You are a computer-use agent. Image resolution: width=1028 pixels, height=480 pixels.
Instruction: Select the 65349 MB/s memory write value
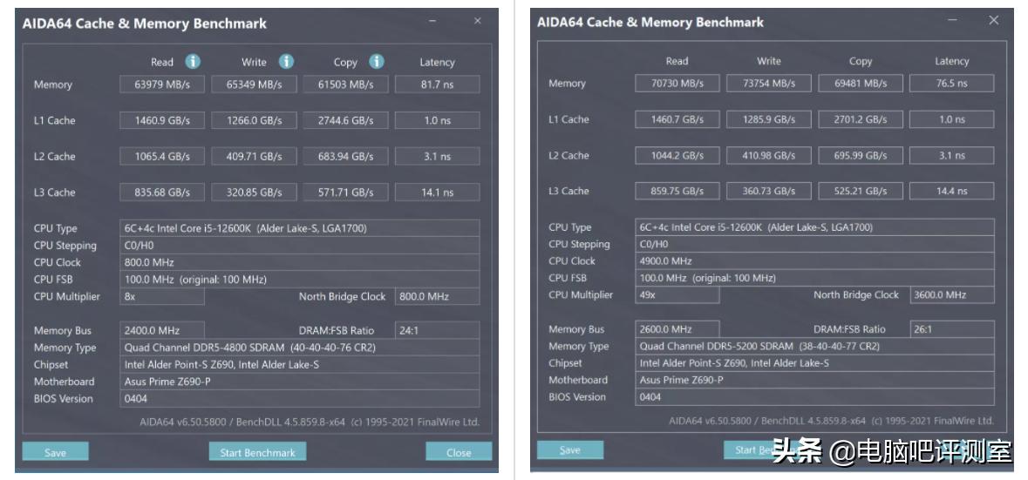coord(254,85)
